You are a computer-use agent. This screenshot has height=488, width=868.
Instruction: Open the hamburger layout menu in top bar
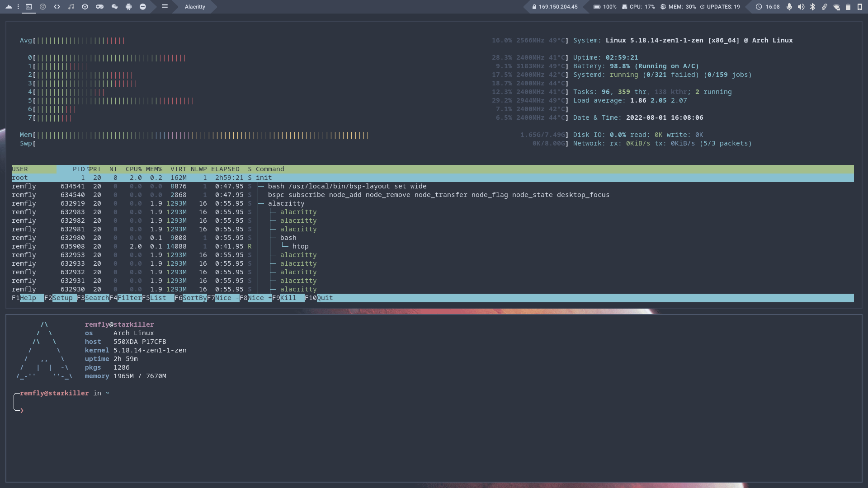coord(165,6)
